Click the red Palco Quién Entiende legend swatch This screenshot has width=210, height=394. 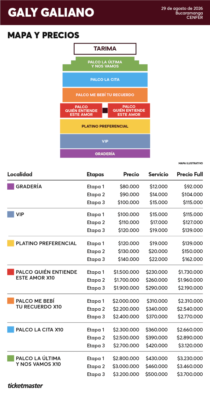click(x=11, y=272)
